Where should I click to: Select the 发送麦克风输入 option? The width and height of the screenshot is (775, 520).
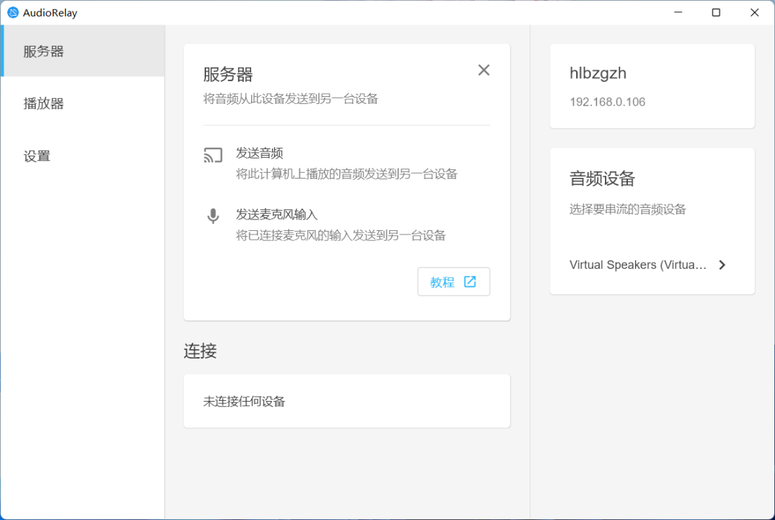347,224
